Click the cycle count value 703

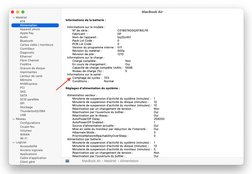click(106, 78)
